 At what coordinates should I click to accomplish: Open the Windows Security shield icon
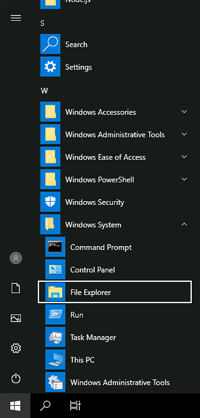click(x=50, y=202)
